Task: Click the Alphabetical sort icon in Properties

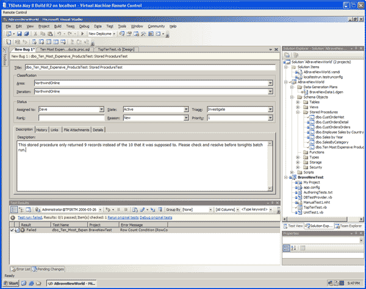Action: tap(293, 248)
